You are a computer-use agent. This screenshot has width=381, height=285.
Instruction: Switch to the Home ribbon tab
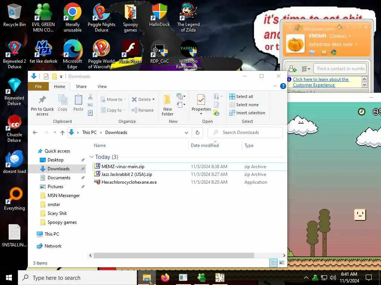coord(60,86)
